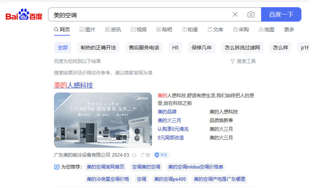Click the 广东美的制冷设备有限公司 source text
The height and width of the screenshot is (188, 309).
(x=82, y=155)
